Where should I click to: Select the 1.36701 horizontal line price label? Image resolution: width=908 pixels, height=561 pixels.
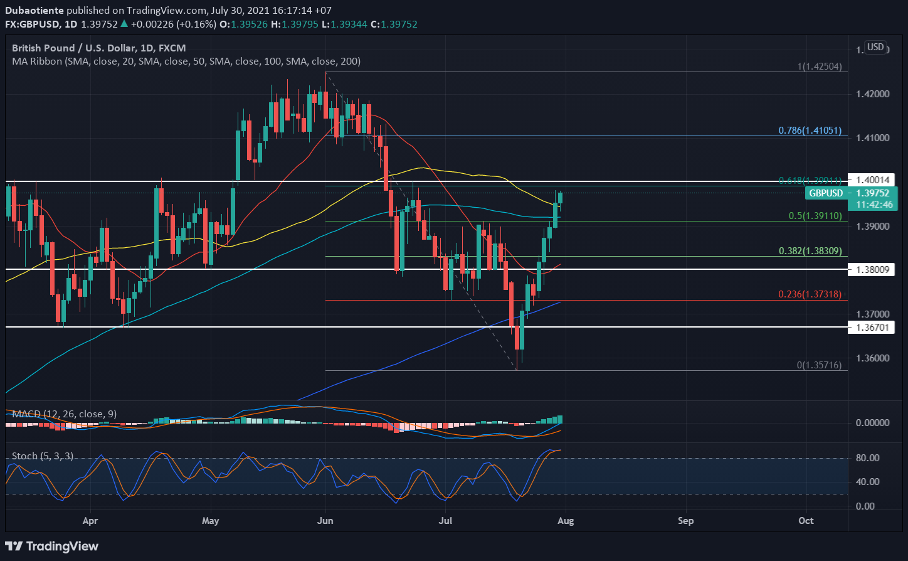point(872,328)
